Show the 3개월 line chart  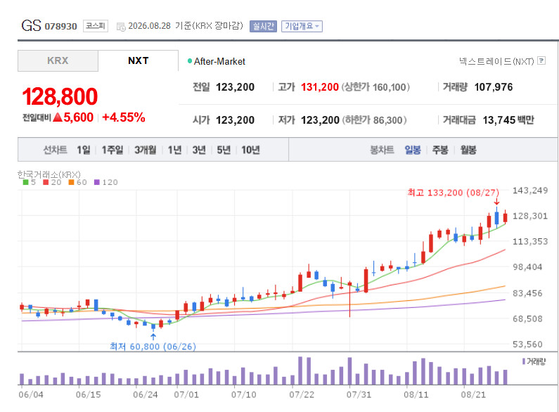pyautogui.click(x=145, y=150)
